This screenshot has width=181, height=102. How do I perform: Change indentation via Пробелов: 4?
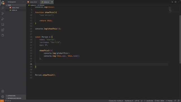tap(129, 101)
